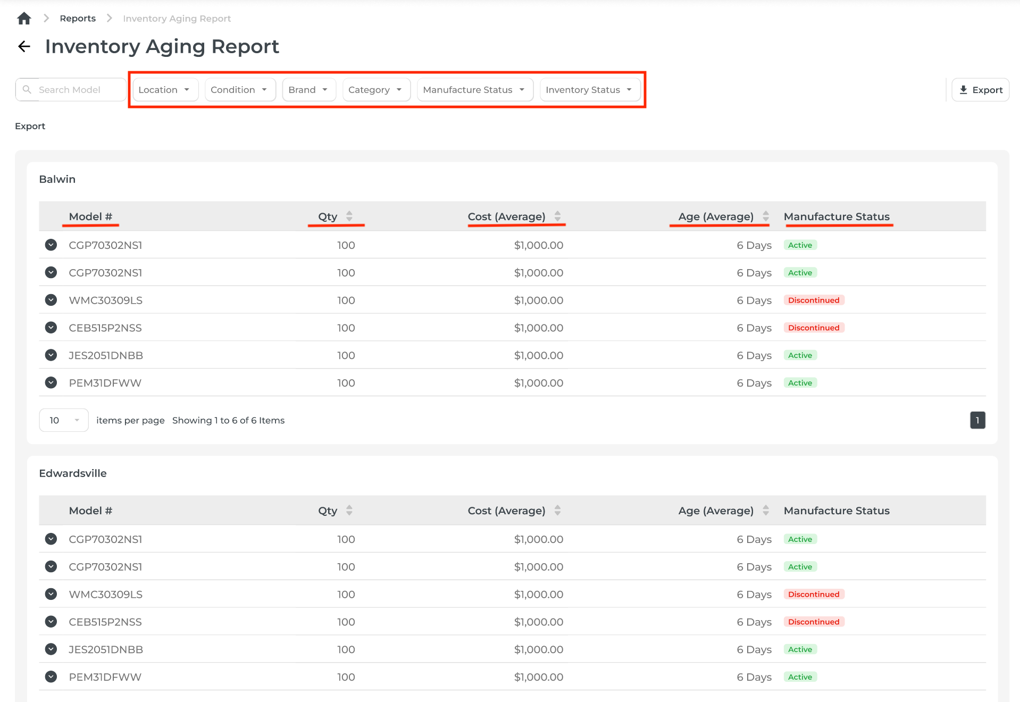1020x702 pixels.
Task: Sort Balwin table by Age (Average)
Action: point(765,216)
